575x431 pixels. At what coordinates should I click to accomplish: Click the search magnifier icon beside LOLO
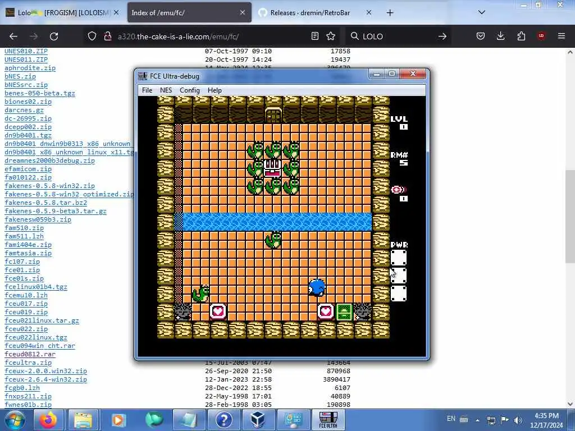[355, 36]
